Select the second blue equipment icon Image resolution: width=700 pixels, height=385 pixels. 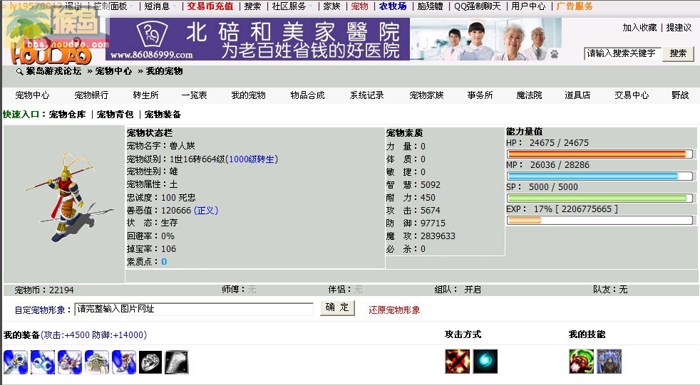click(42, 362)
